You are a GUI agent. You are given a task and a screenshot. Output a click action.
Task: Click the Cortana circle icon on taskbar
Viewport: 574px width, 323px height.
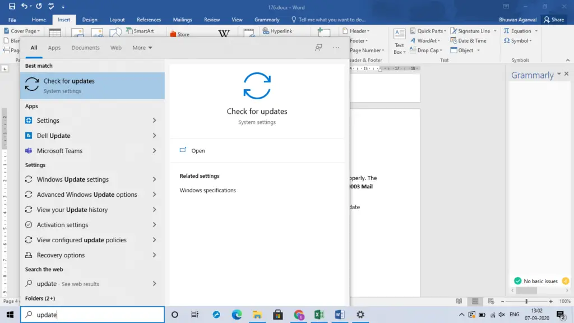tap(175, 315)
